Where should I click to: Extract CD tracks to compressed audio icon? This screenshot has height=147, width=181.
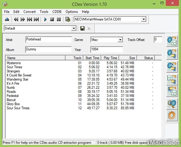172,54
